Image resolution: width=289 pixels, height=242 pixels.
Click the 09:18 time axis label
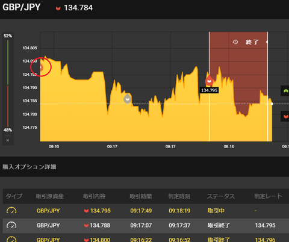[229, 146]
